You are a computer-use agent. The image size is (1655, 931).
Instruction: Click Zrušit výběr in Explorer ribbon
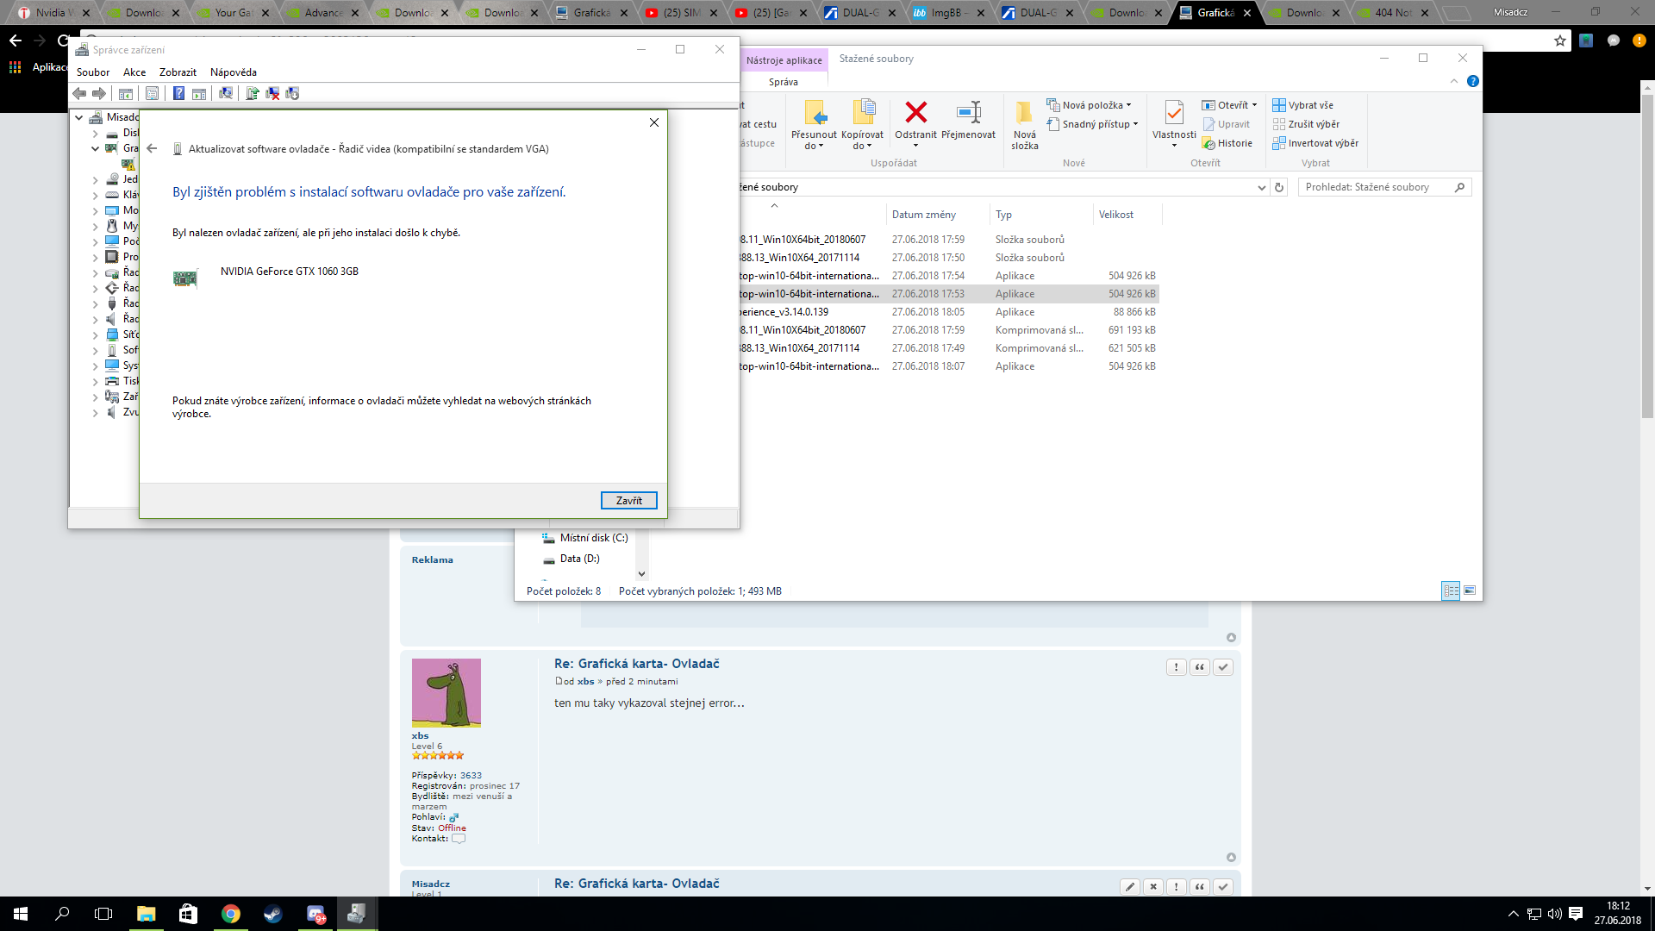[1307, 124]
